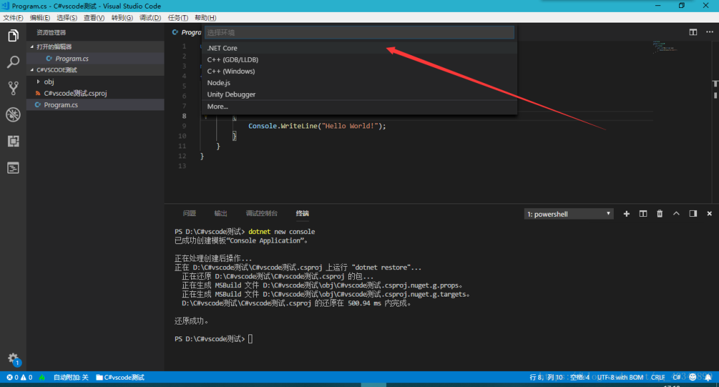Maximize the panel with the up chevron
Image resolution: width=719 pixels, height=387 pixels.
point(676,213)
